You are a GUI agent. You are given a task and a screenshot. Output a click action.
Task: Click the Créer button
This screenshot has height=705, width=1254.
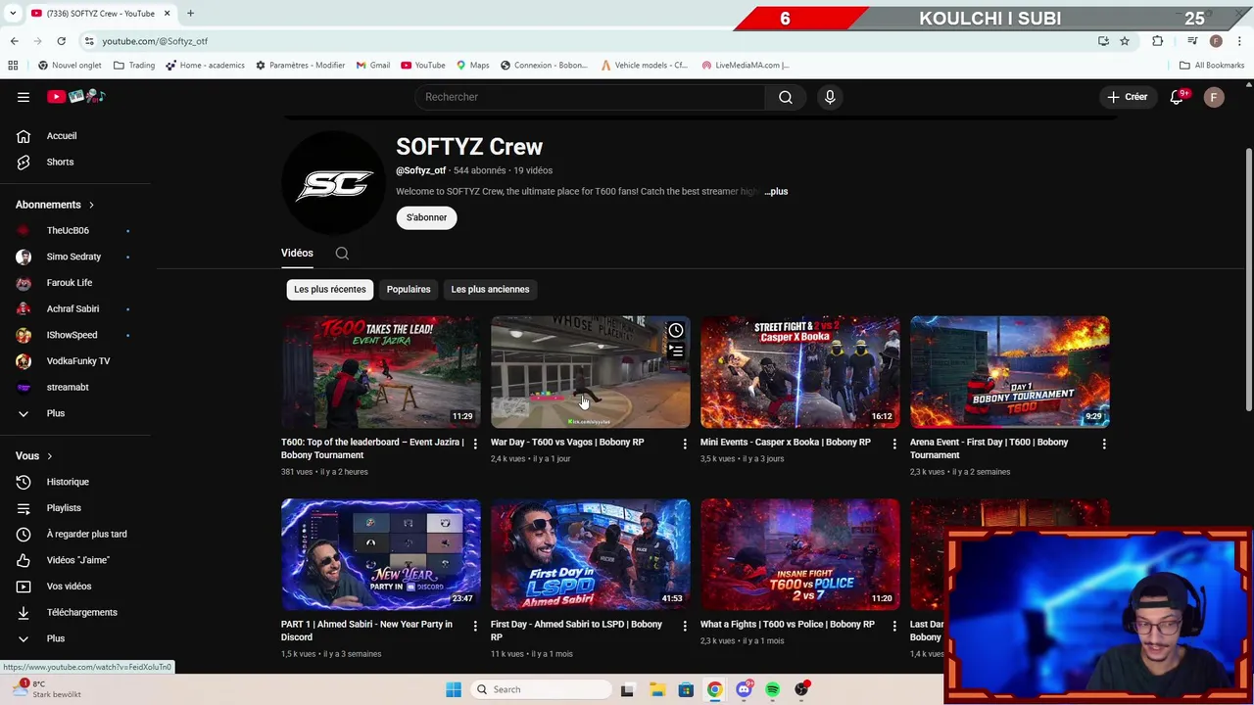point(1127,97)
